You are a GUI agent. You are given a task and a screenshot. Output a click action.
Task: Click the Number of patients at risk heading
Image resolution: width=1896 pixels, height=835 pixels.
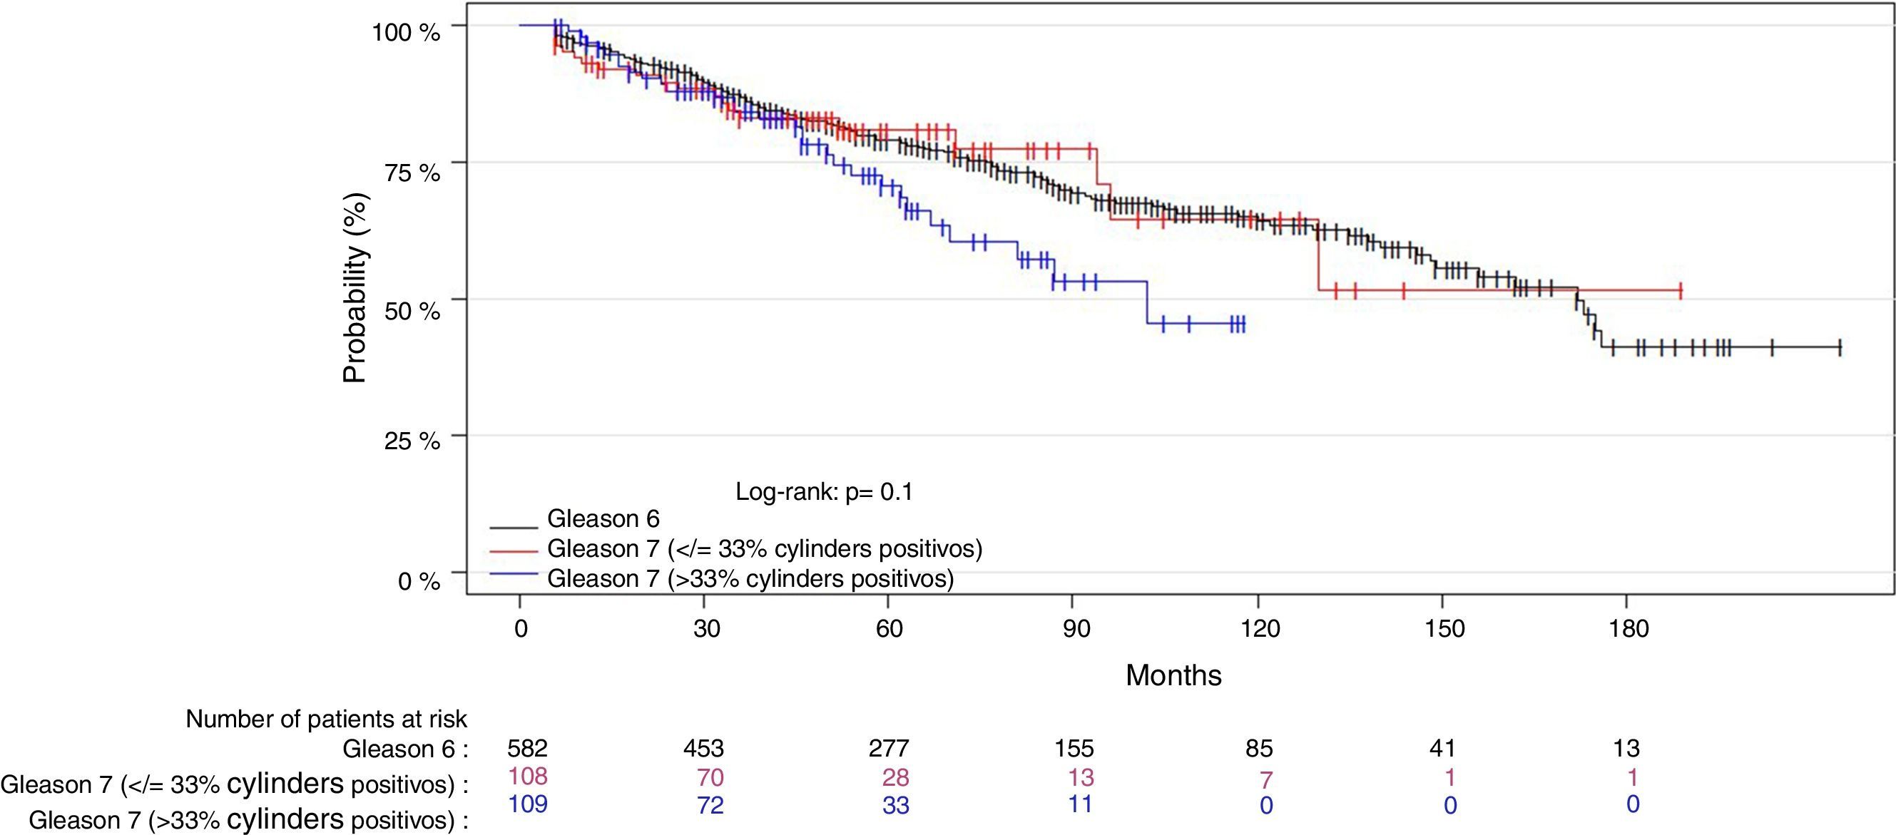pos(326,718)
